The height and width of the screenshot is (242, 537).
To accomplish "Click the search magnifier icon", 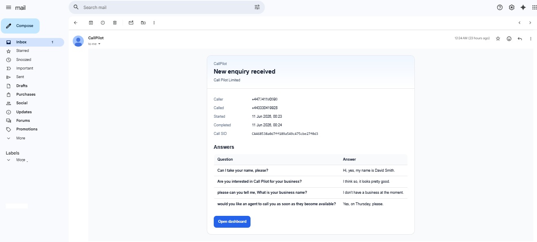I will (x=76, y=7).
